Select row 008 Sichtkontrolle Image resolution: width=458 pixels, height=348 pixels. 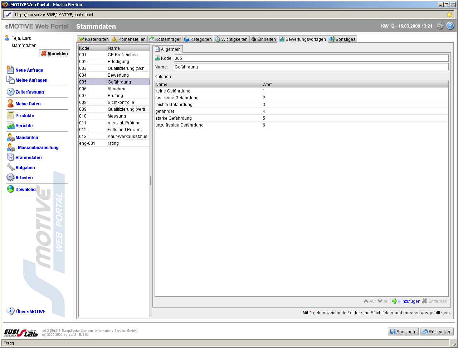pos(114,103)
